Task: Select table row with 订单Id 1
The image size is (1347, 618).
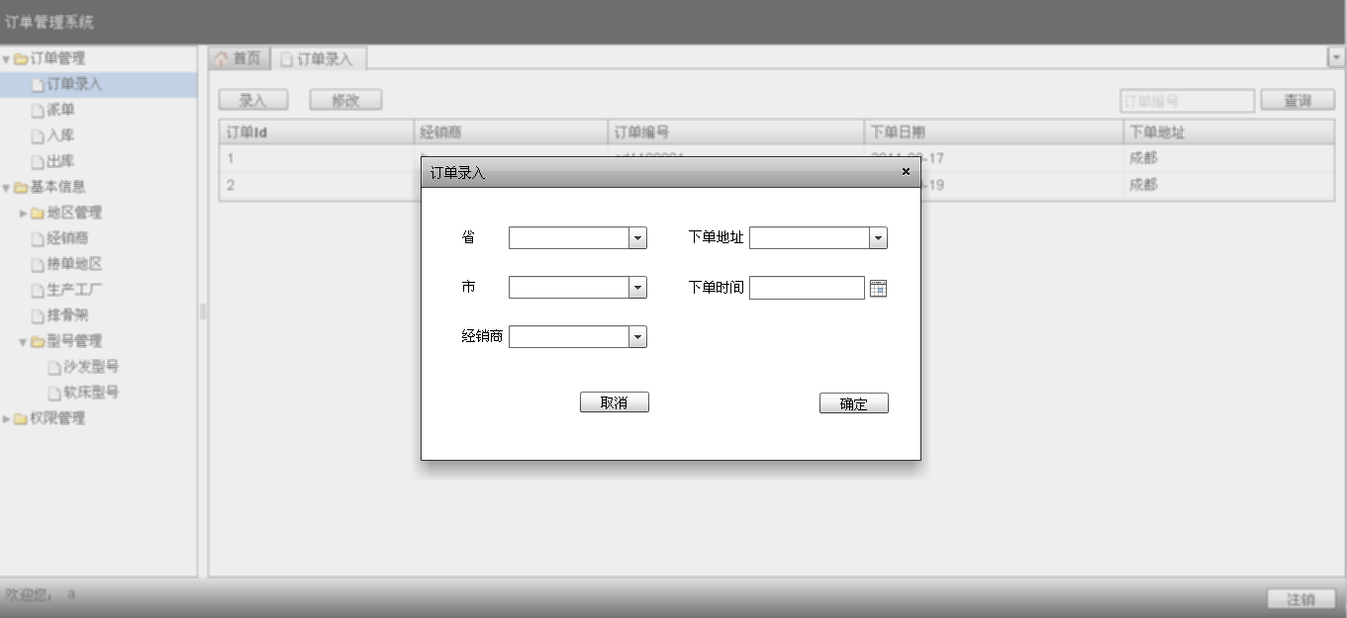Action: (x=777, y=158)
